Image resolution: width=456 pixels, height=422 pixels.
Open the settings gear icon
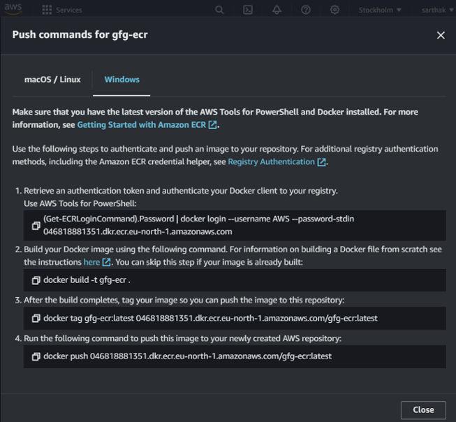(334, 10)
